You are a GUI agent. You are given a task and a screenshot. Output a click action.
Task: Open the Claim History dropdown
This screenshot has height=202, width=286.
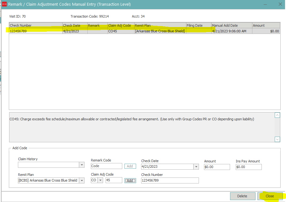pos(82,165)
